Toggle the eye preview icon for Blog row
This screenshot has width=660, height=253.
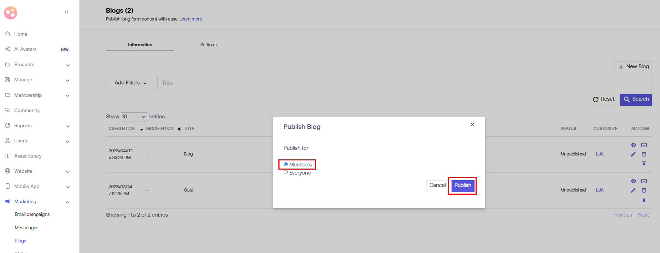click(x=633, y=145)
